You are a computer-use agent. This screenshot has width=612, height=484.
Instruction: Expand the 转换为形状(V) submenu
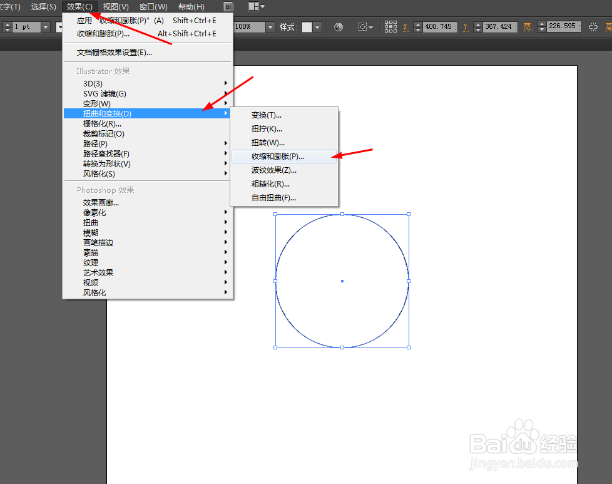[x=148, y=163]
